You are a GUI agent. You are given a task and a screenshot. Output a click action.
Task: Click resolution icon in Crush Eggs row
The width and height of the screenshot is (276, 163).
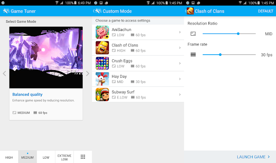[114, 66]
